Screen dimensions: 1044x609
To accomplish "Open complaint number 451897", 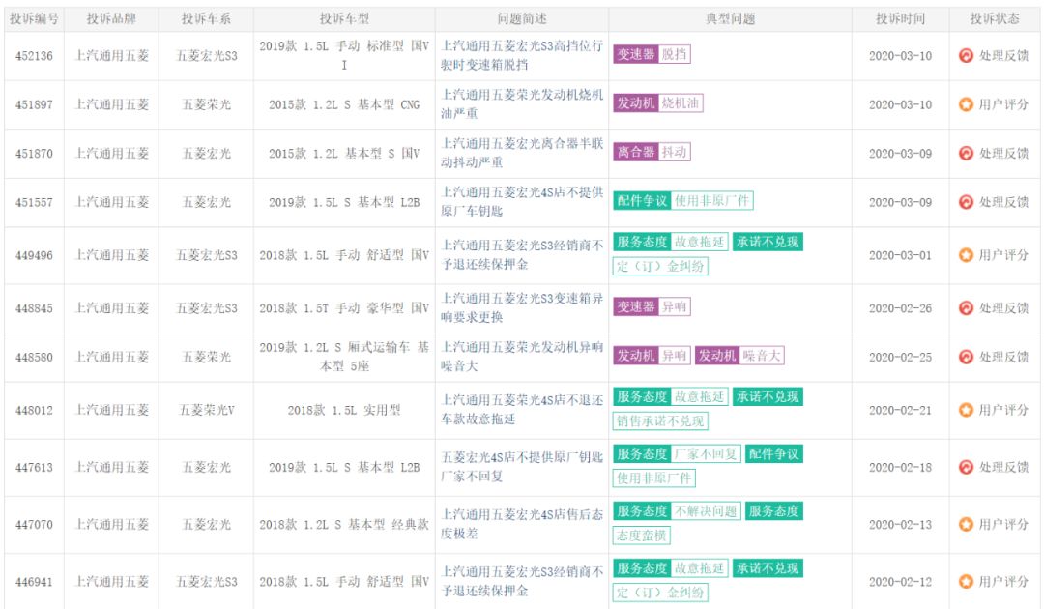I will coord(34,104).
